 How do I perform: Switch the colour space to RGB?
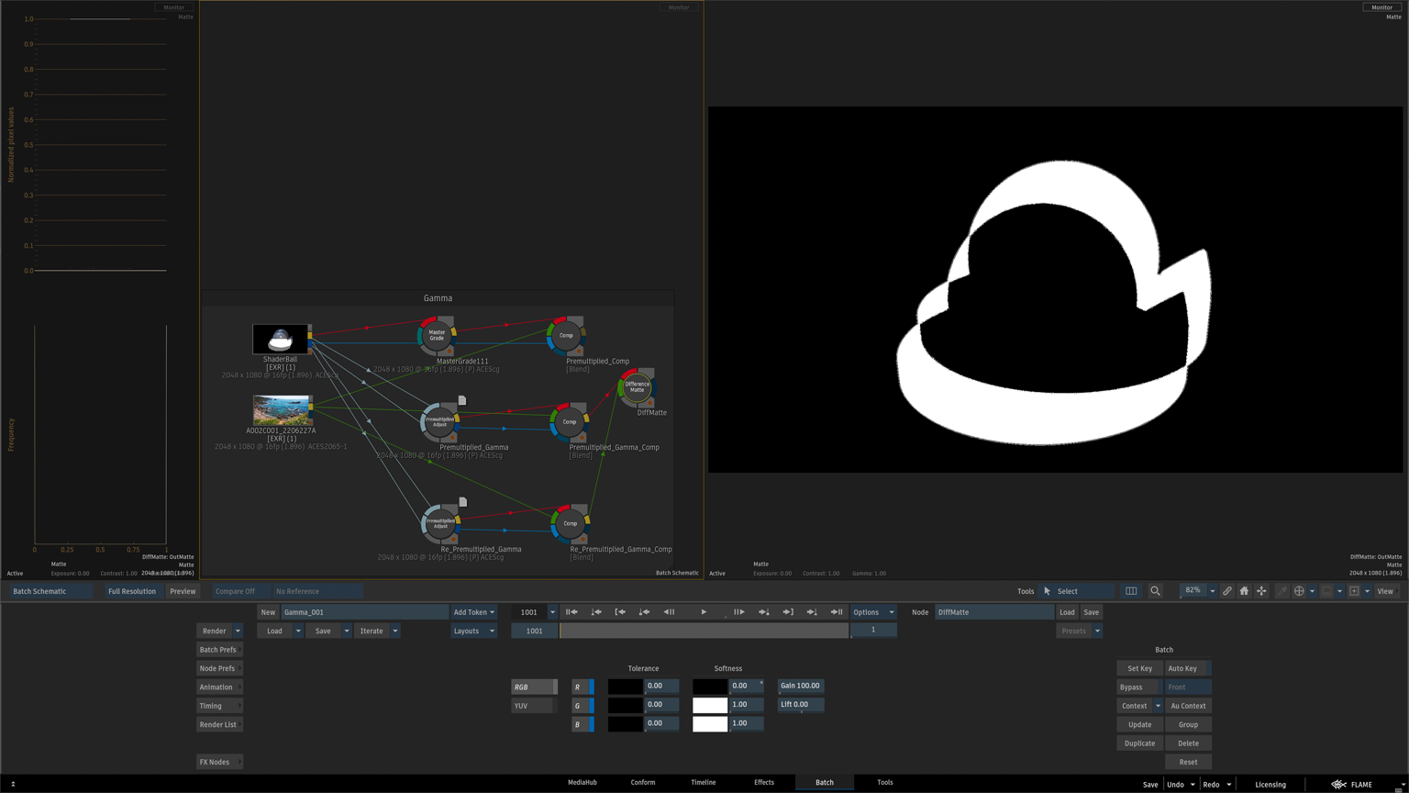[534, 687]
